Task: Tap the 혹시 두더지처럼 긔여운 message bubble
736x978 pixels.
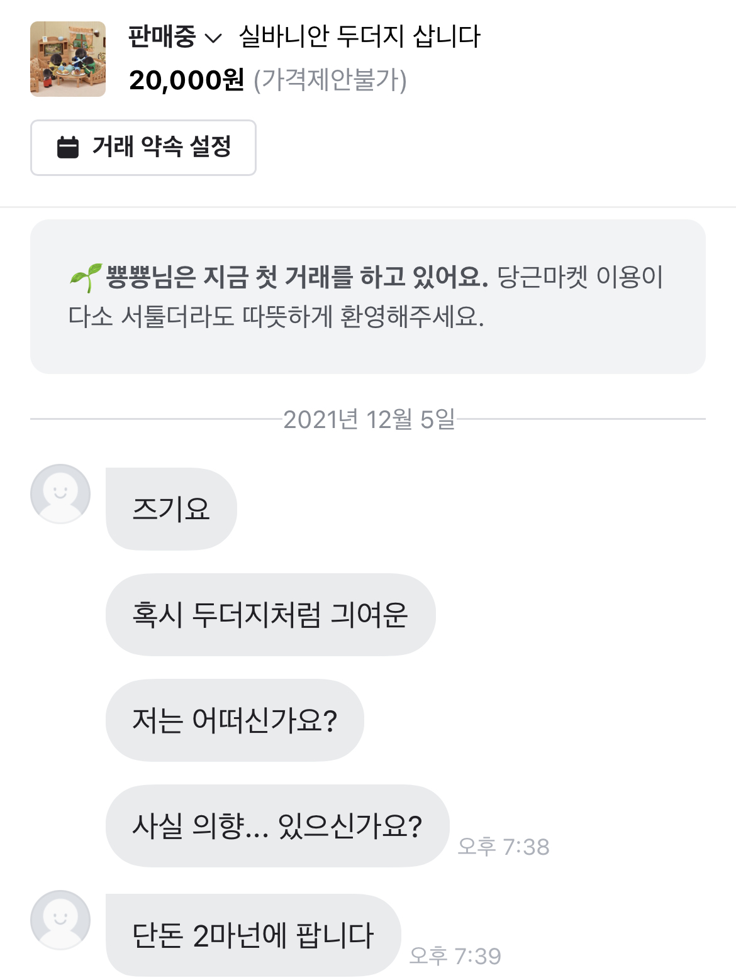Action: click(270, 615)
